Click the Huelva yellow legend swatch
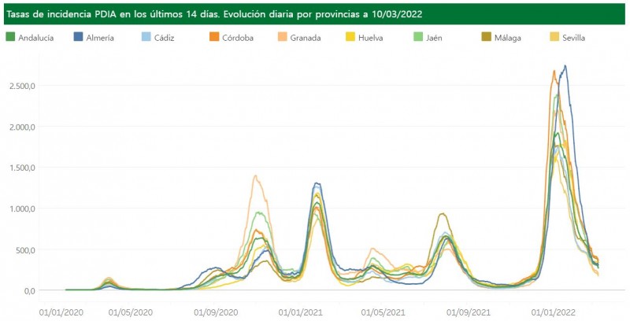This screenshot has width=630, height=321. click(350, 37)
